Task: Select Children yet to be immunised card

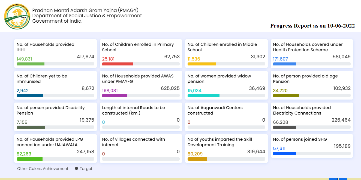Action: click(x=55, y=85)
